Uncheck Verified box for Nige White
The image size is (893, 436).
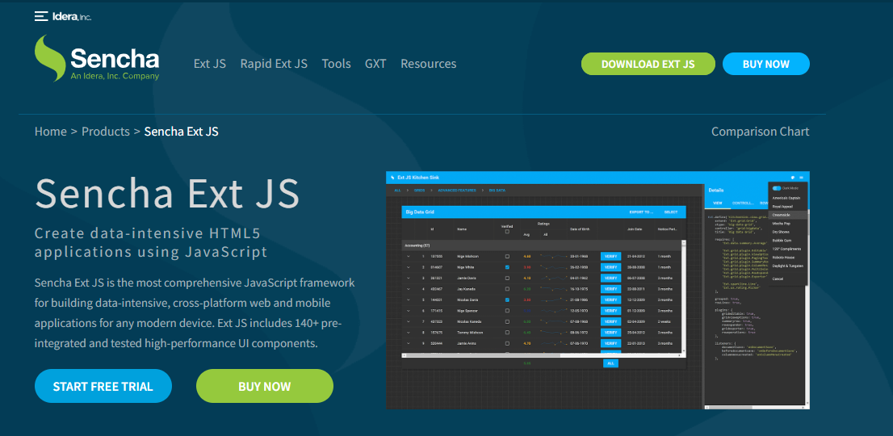[x=507, y=267]
